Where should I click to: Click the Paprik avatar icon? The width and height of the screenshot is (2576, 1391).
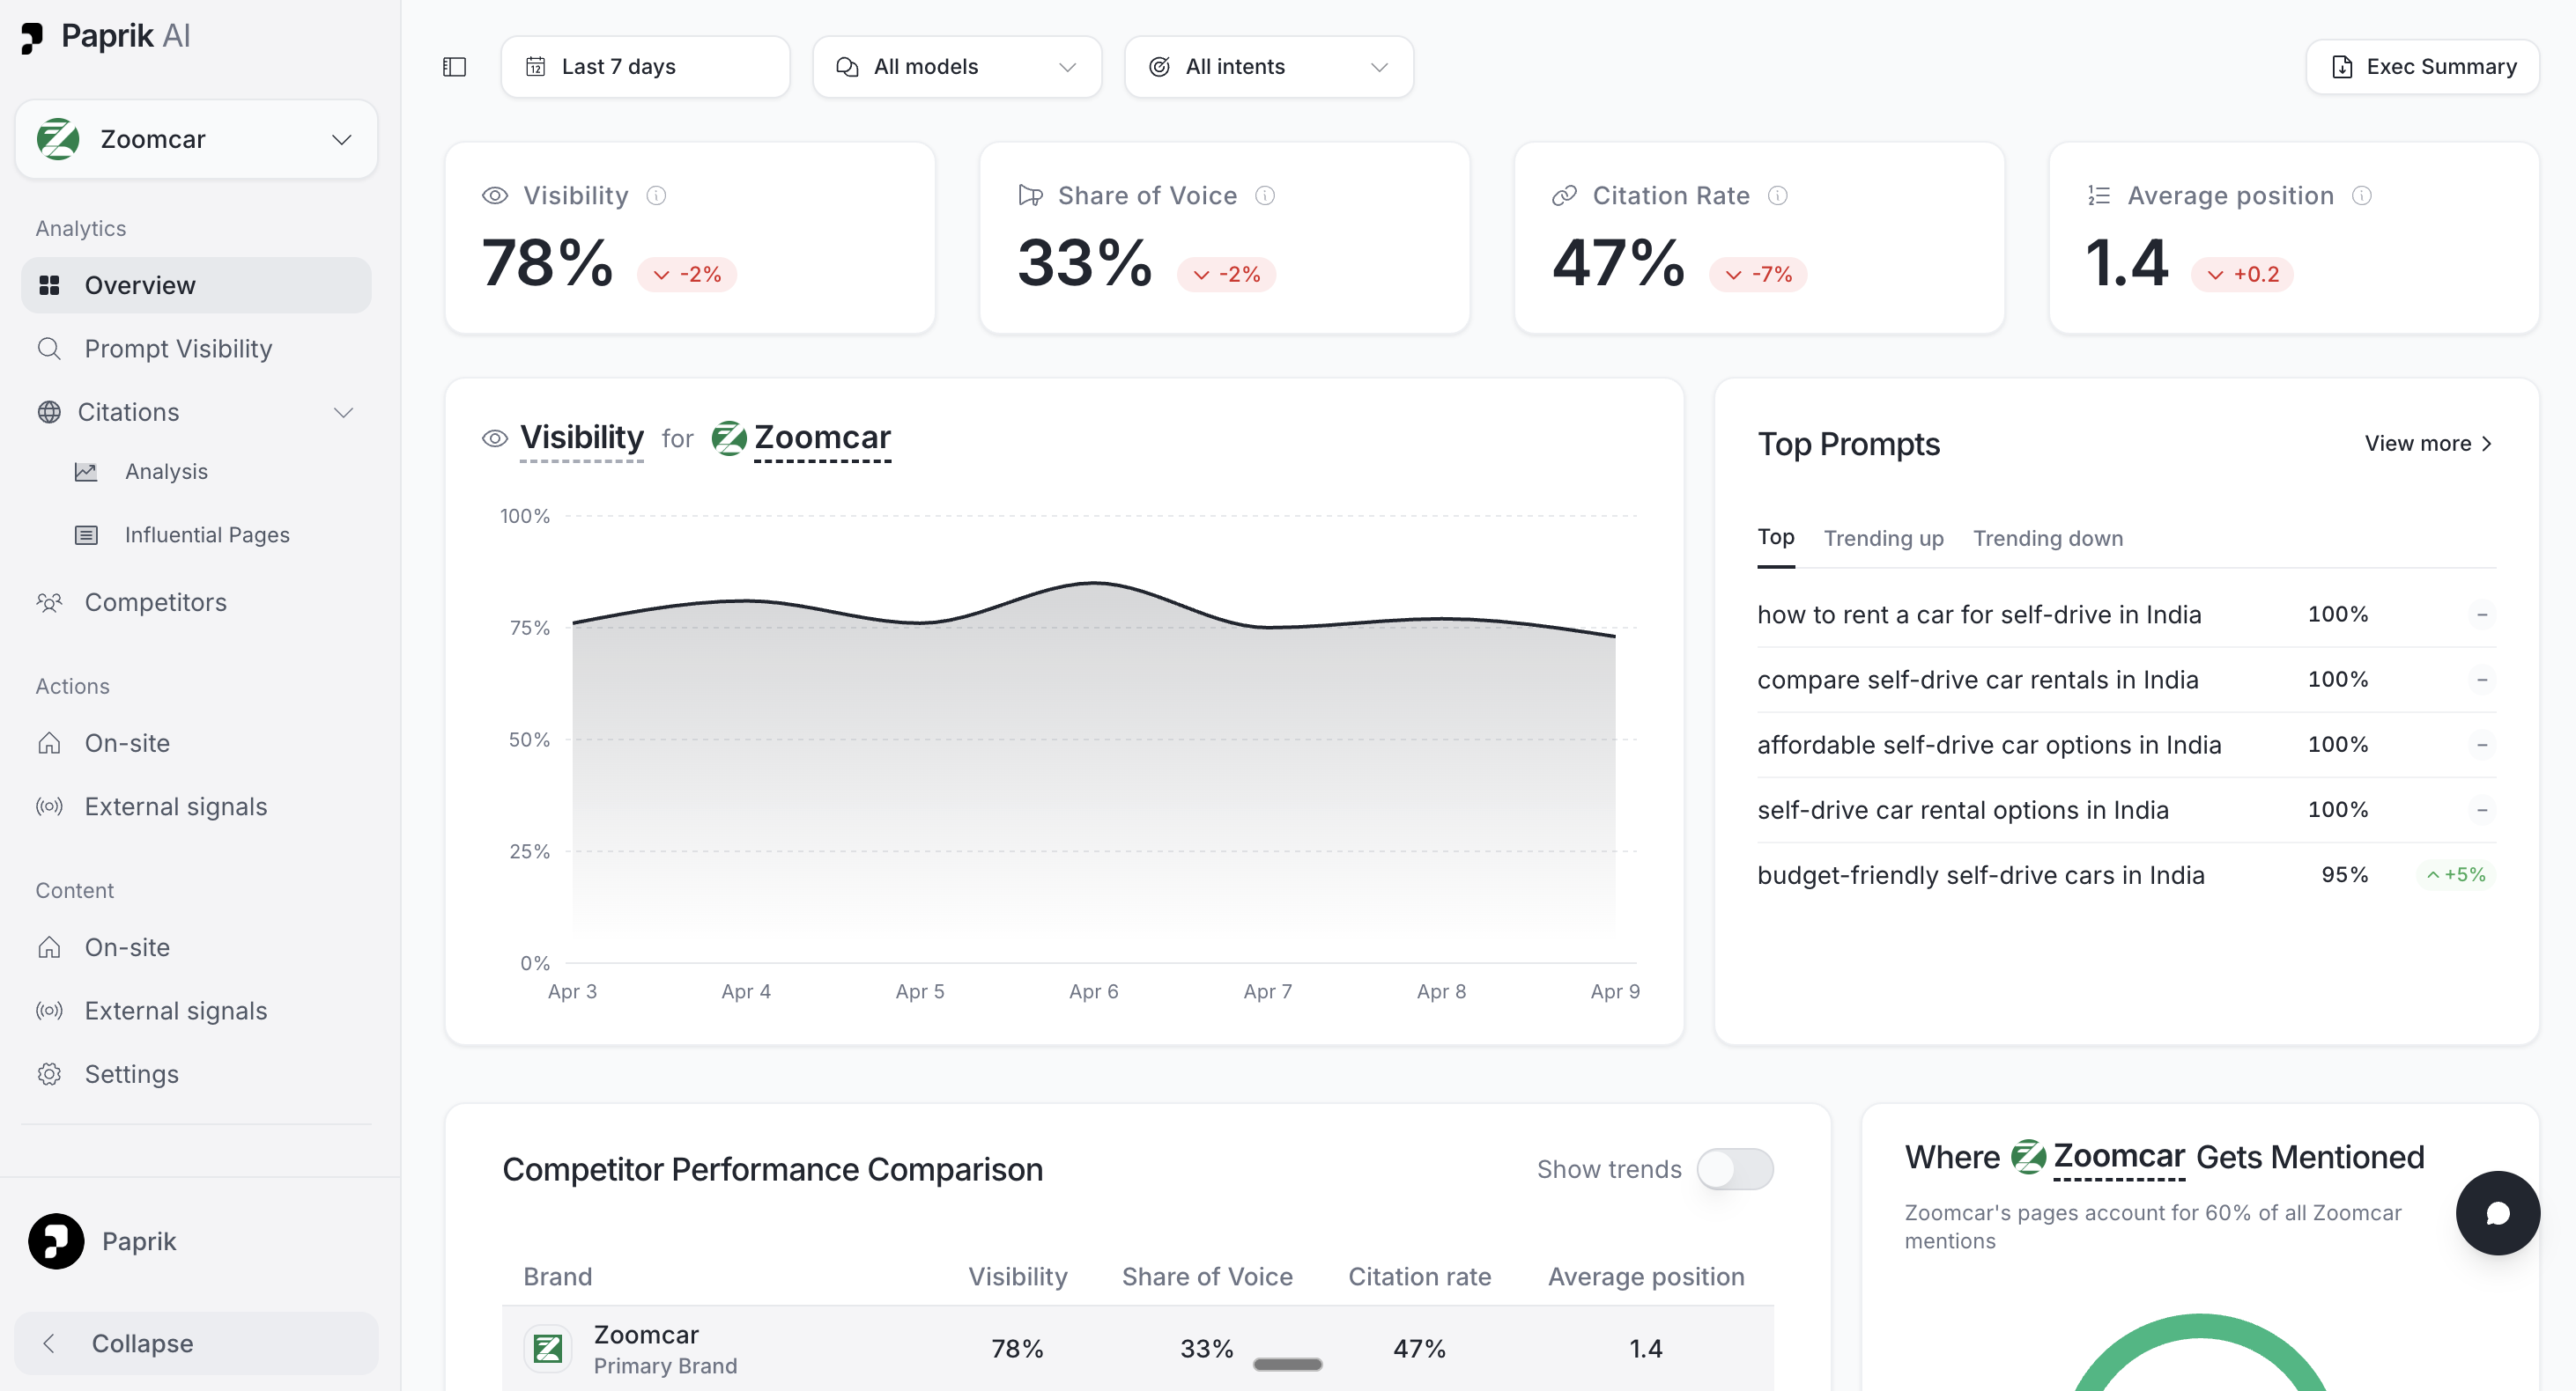pyautogui.click(x=56, y=1241)
